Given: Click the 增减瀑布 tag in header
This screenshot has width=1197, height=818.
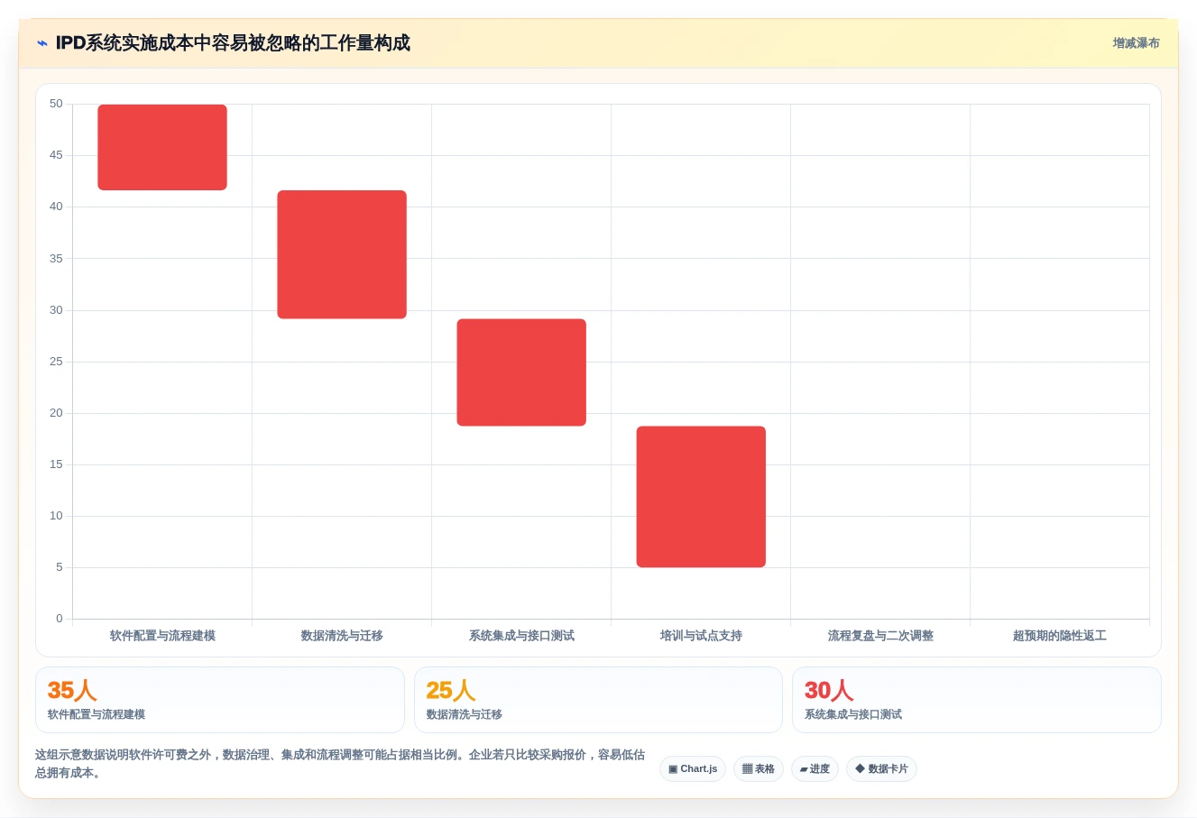Looking at the screenshot, I should pyautogui.click(x=1136, y=43).
